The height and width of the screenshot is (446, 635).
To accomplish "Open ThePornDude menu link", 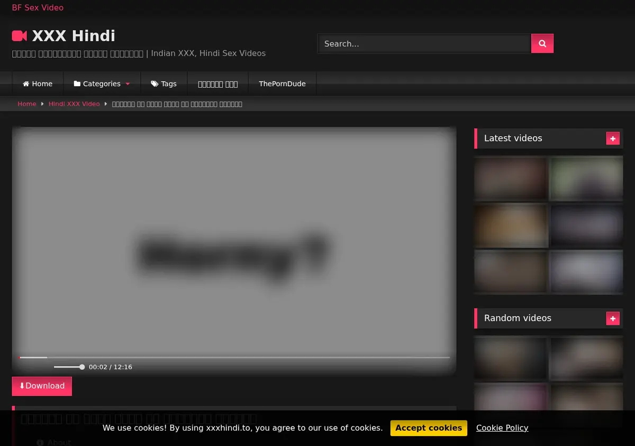I will pos(282,84).
